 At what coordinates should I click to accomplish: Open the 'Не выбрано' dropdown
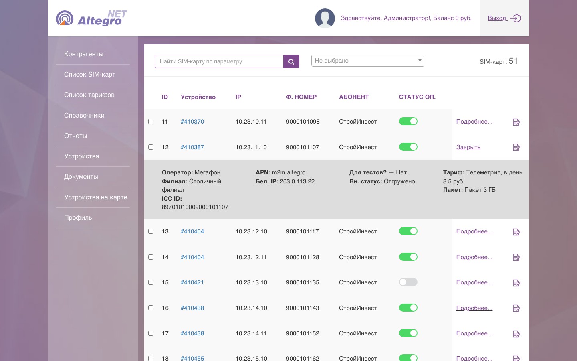[368, 61]
